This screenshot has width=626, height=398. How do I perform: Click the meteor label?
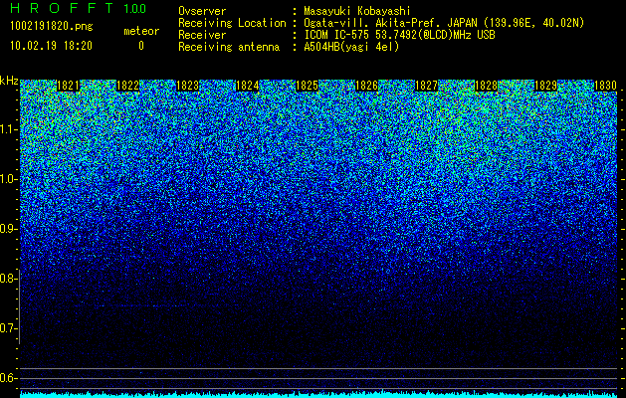point(141,31)
